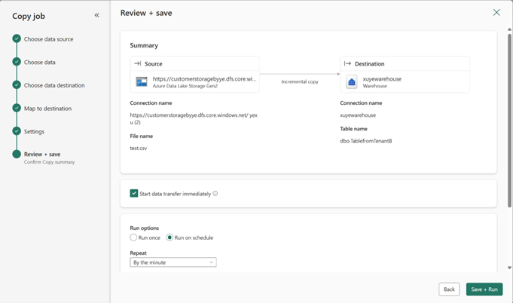Click the Settings step checkmark icon
The image size is (513, 303).
(17, 131)
